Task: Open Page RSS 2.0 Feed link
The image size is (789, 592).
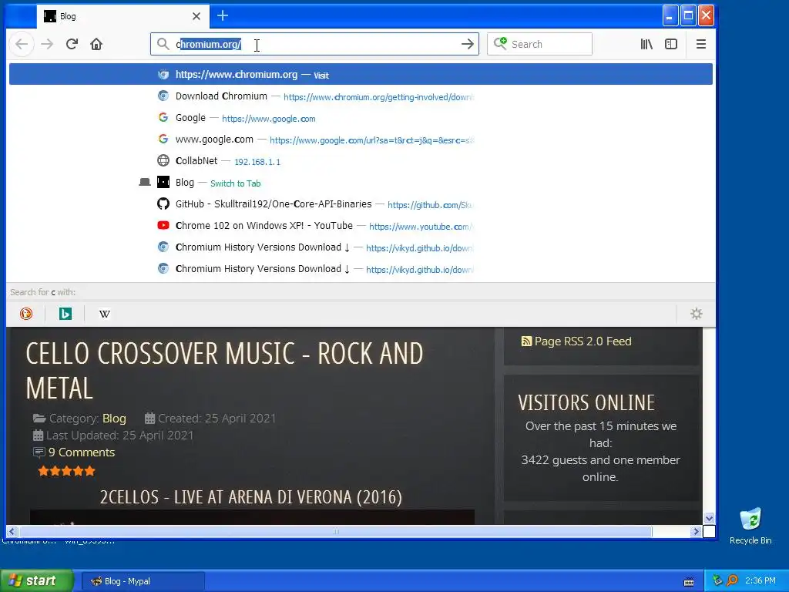Action: (583, 341)
